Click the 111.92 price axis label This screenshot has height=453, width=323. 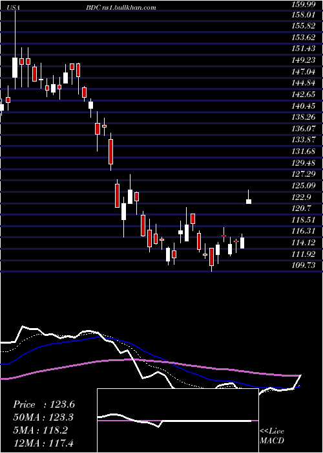(303, 254)
